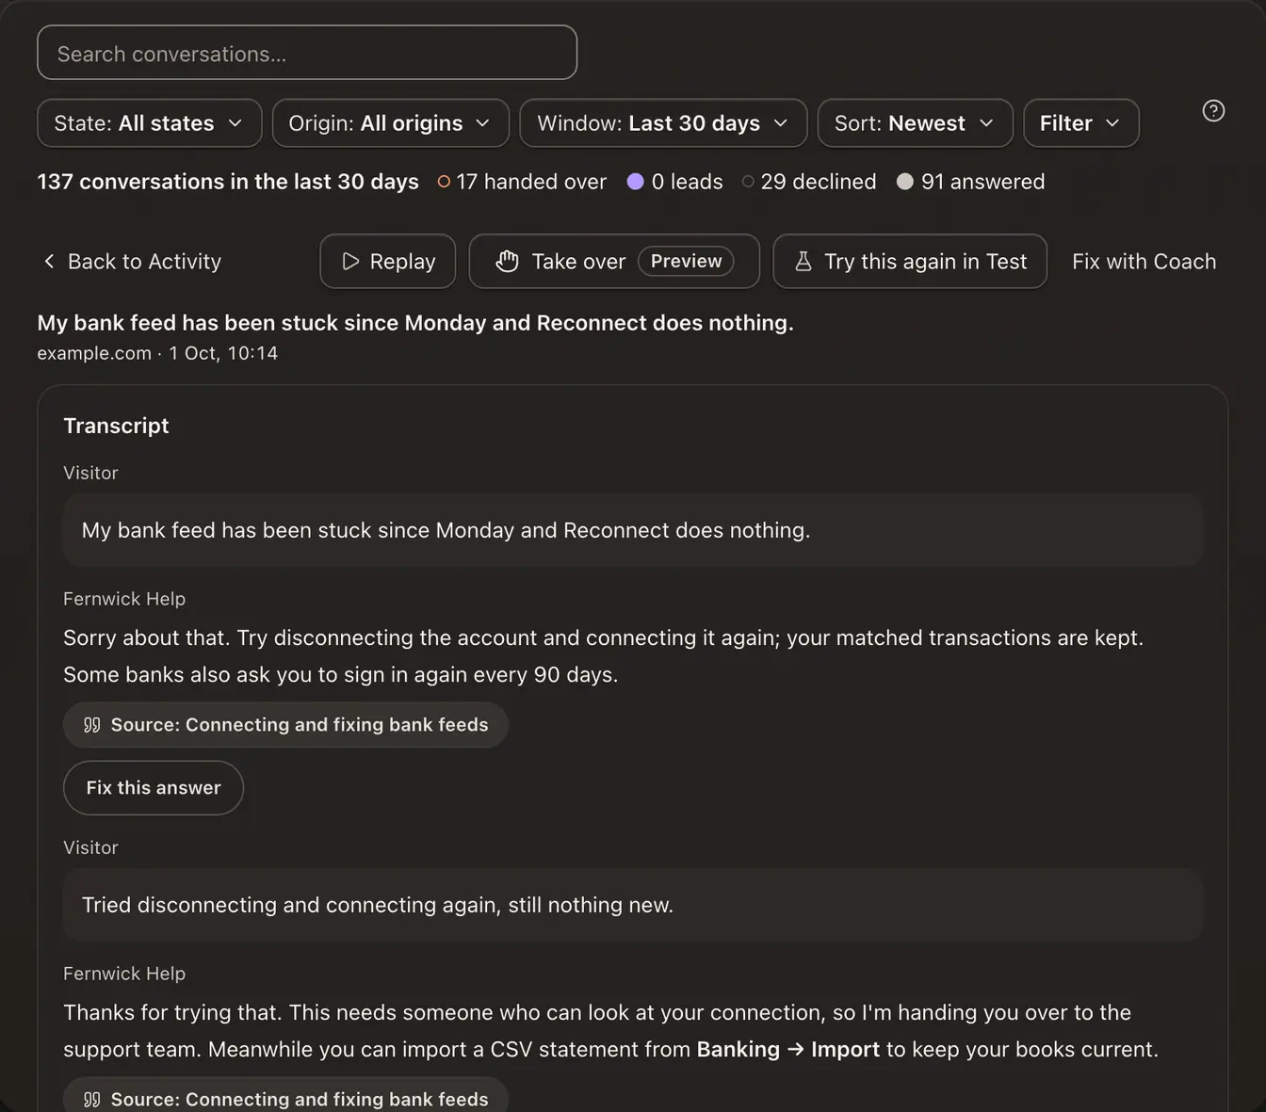Click the conversation title heading
The image size is (1266, 1112).
tap(415, 323)
